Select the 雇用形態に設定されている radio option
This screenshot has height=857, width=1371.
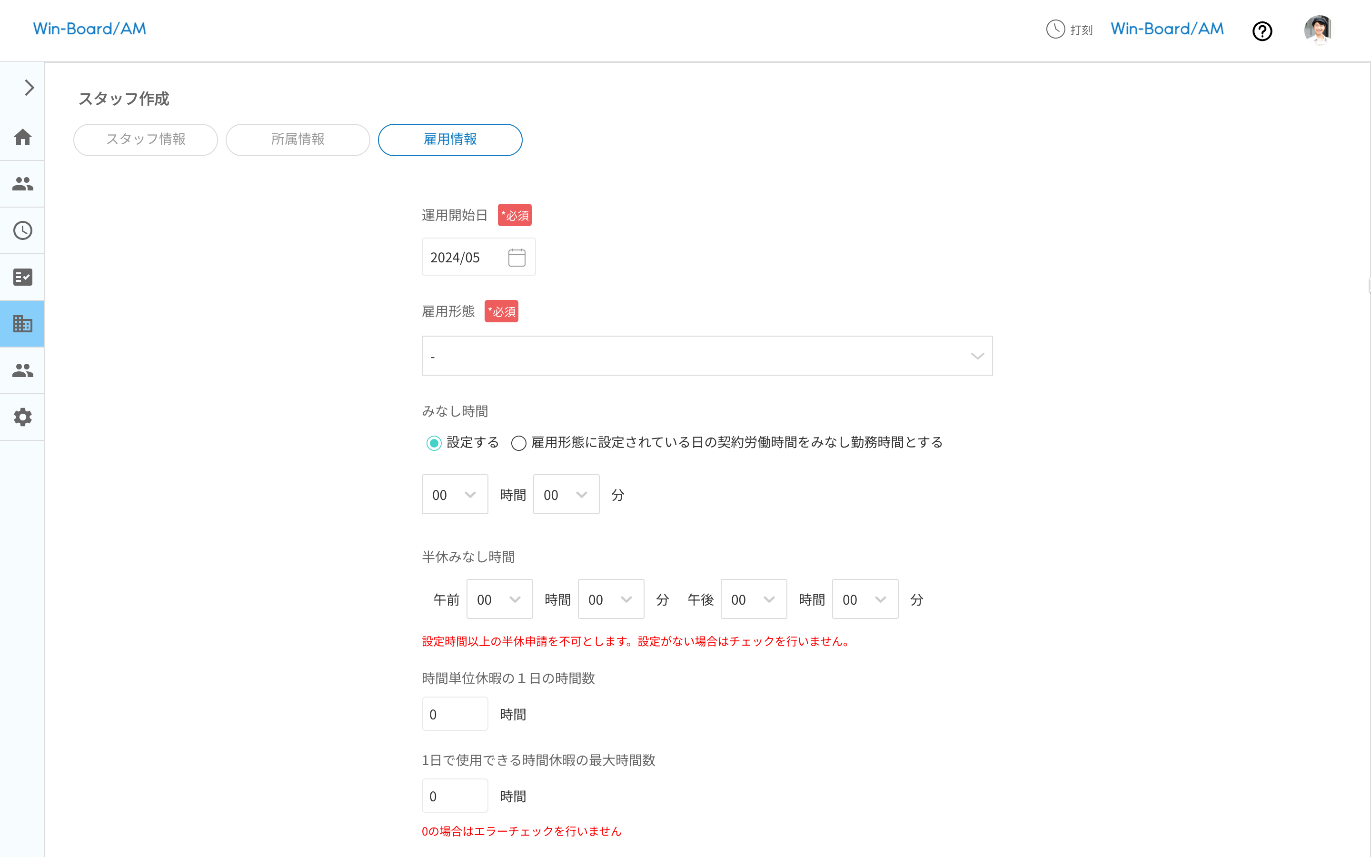coord(518,443)
